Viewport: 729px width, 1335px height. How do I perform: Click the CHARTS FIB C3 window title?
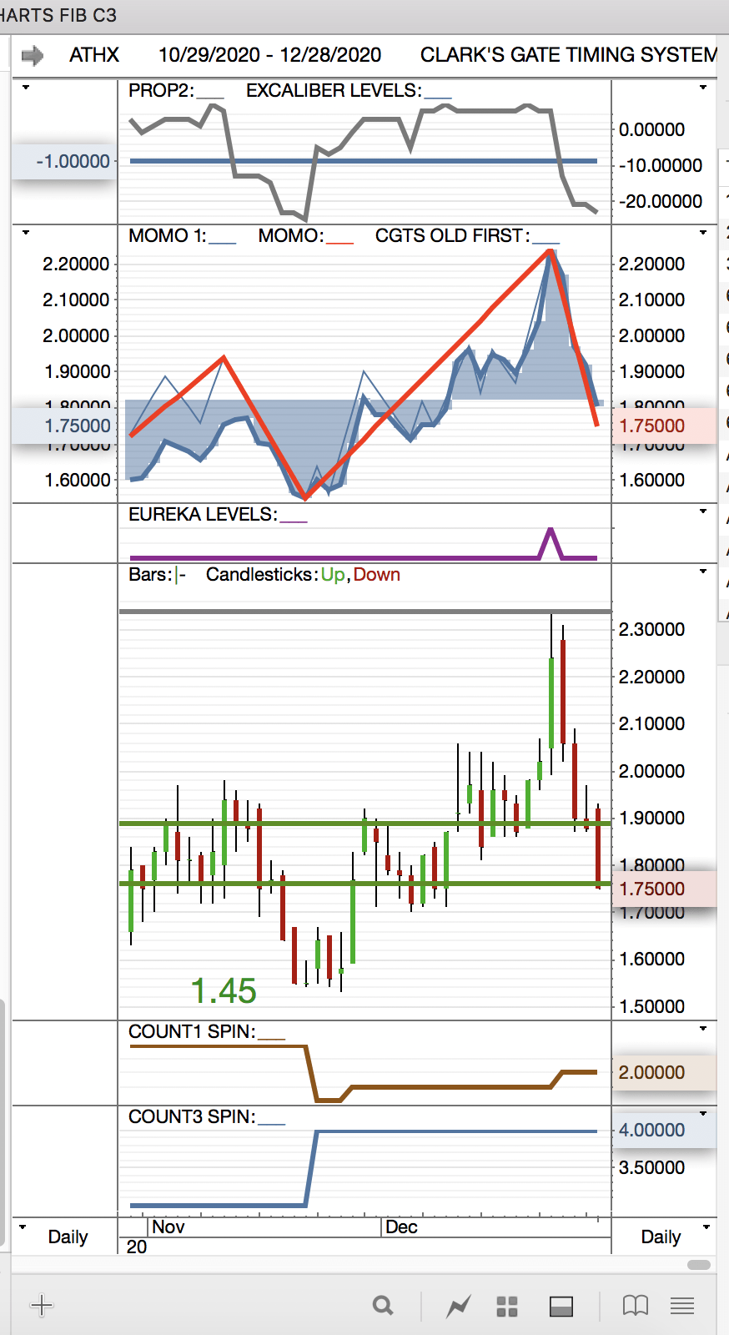coord(58,16)
